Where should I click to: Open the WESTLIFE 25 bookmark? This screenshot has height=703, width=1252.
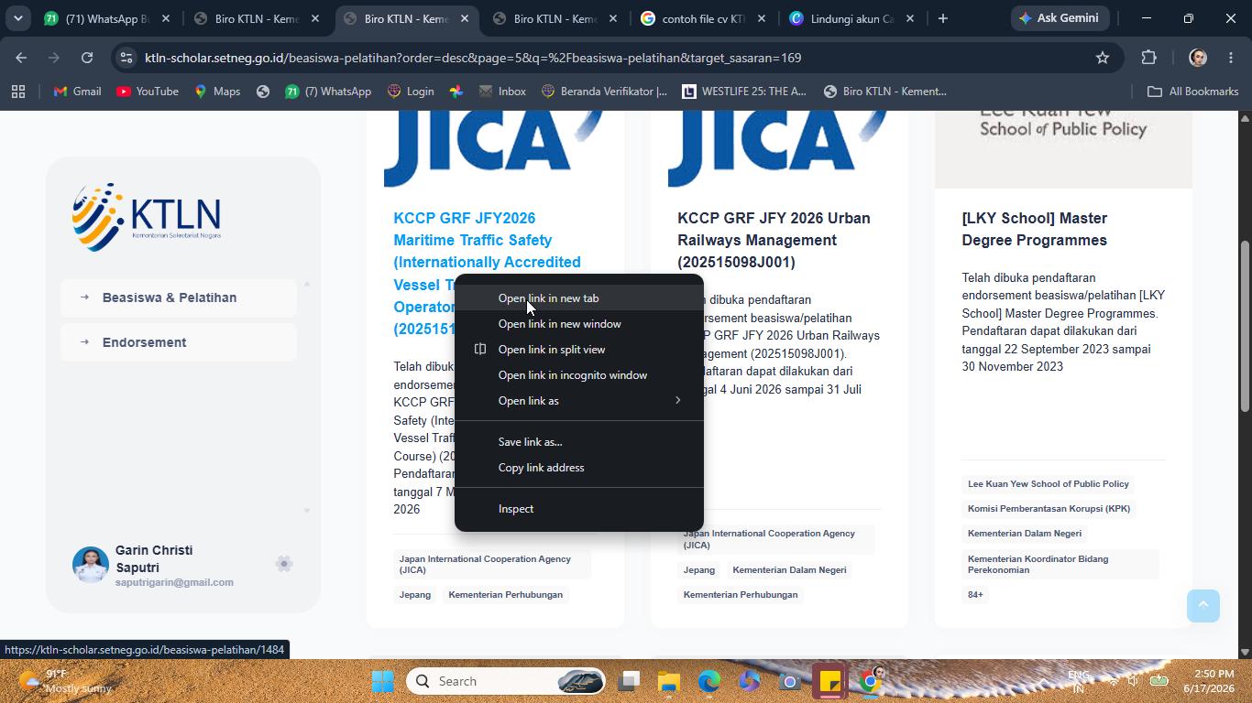pos(744,92)
